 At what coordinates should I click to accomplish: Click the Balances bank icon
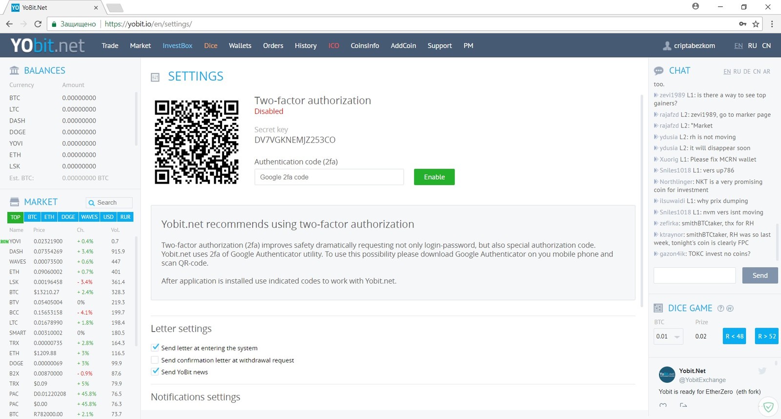(x=15, y=70)
